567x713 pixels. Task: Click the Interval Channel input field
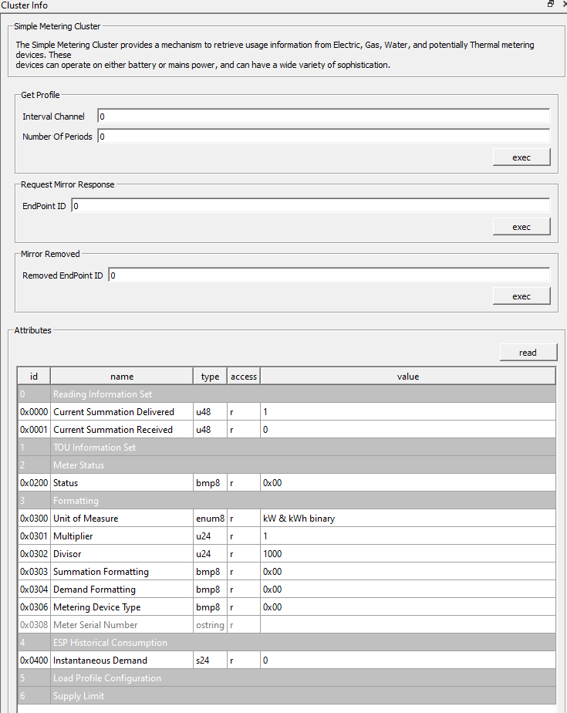tap(309, 117)
